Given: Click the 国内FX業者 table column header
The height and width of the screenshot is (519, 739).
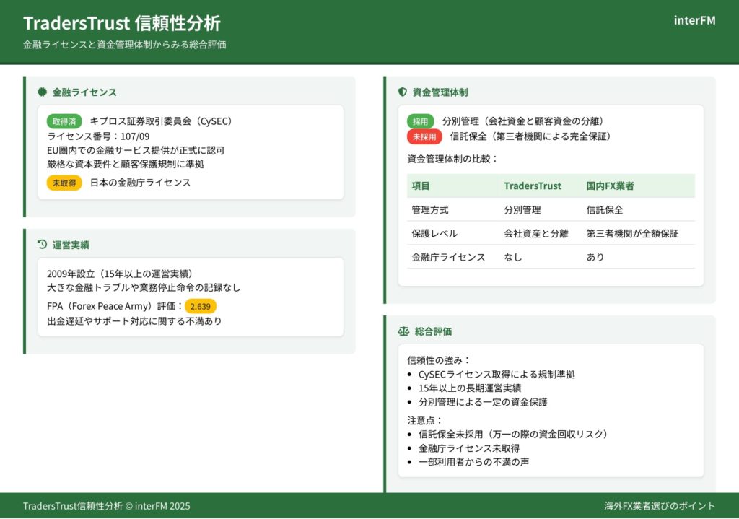Looking at the screenshot, I should click(x=610, y=186).
